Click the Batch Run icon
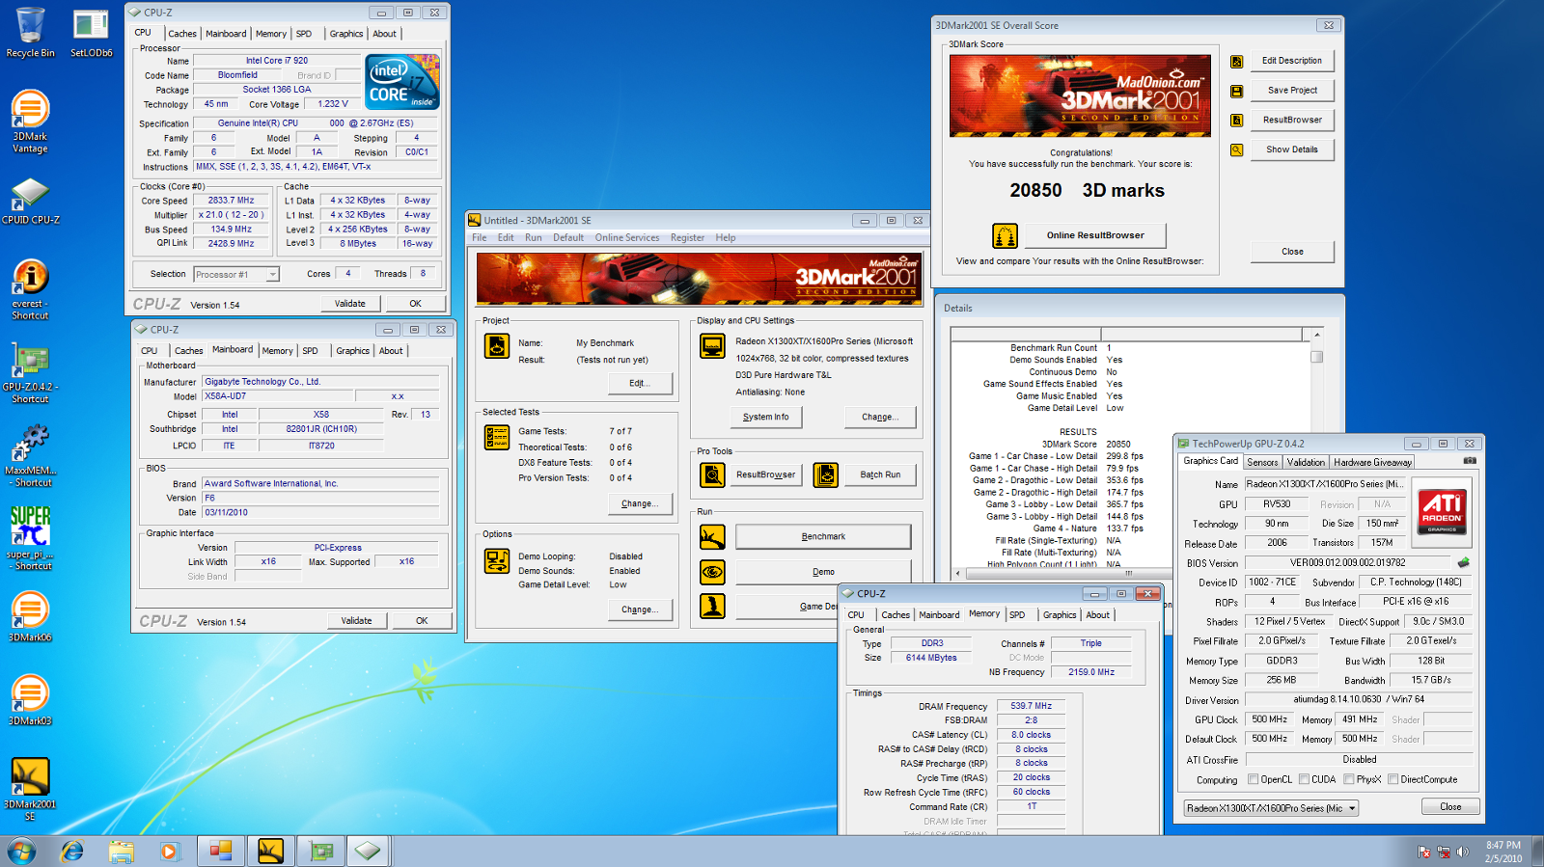The width and height of the screenshot is (1544, 867). pyautogui.click(x=825, y=474)
